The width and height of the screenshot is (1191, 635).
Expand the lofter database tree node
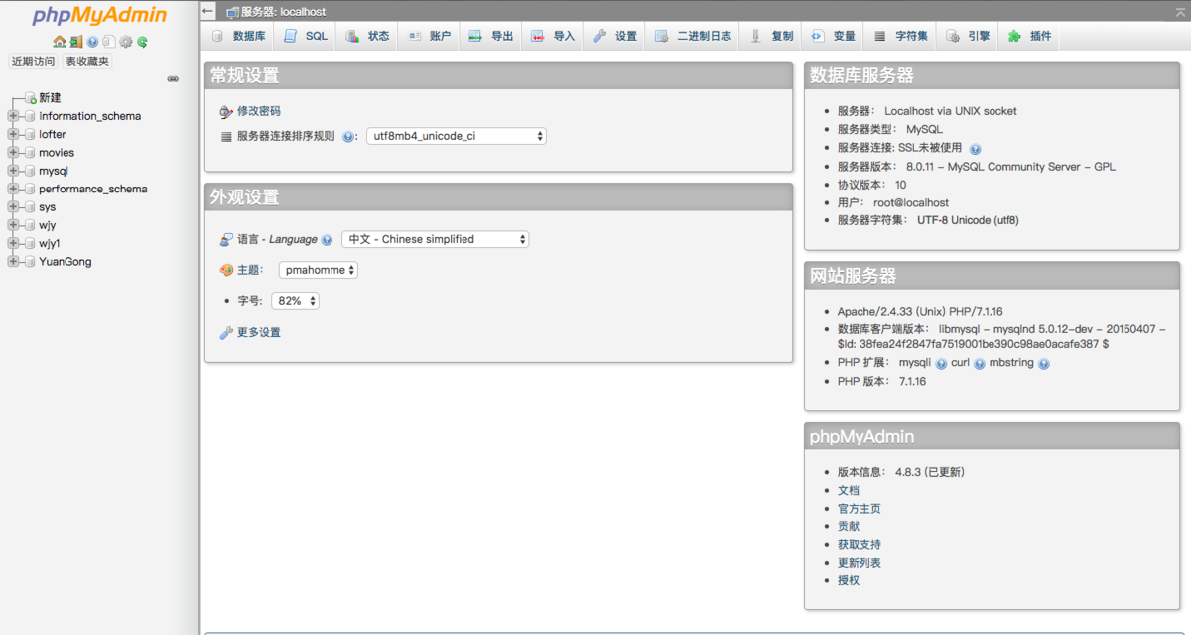tap(13, 135)
